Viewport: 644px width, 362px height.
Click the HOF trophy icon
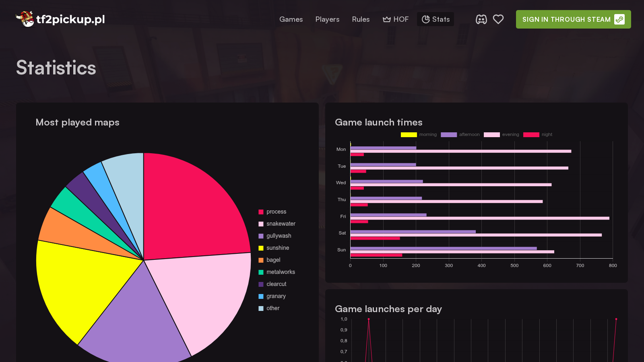click(x=386, y=19)
